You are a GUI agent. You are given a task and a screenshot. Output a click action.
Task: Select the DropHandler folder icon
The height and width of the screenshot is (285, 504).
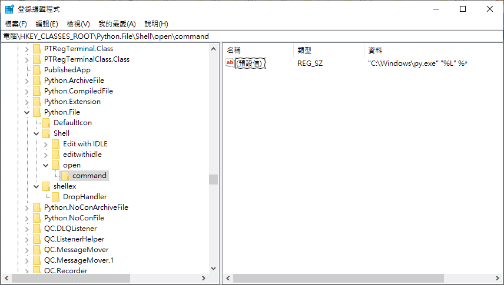[x=55, y=197]
